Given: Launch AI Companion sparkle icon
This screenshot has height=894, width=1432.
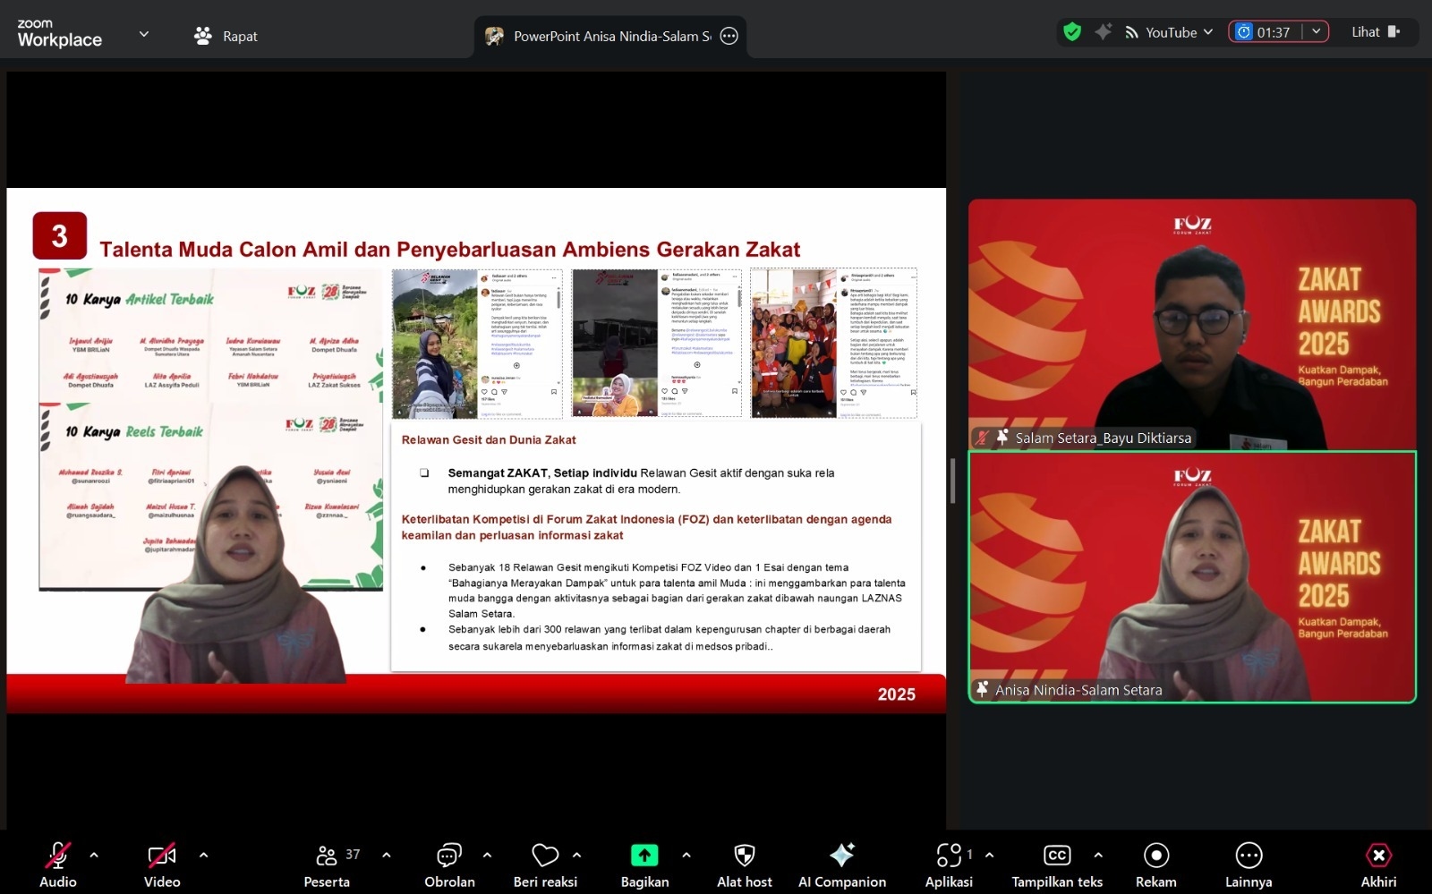Looking at the screenshot, I should 841,856.
